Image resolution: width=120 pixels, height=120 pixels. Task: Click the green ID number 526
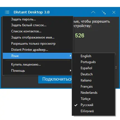[80, 35]
